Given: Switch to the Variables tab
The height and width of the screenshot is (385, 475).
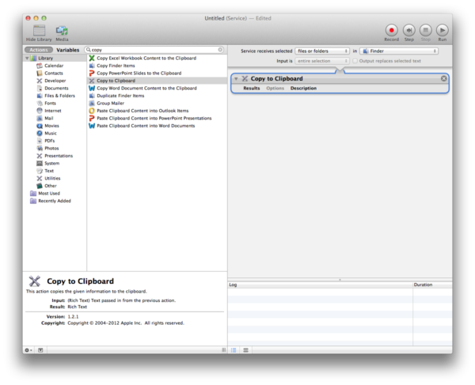Looking at the screenshot, I should pyautogui.click(x=67, y=50).
